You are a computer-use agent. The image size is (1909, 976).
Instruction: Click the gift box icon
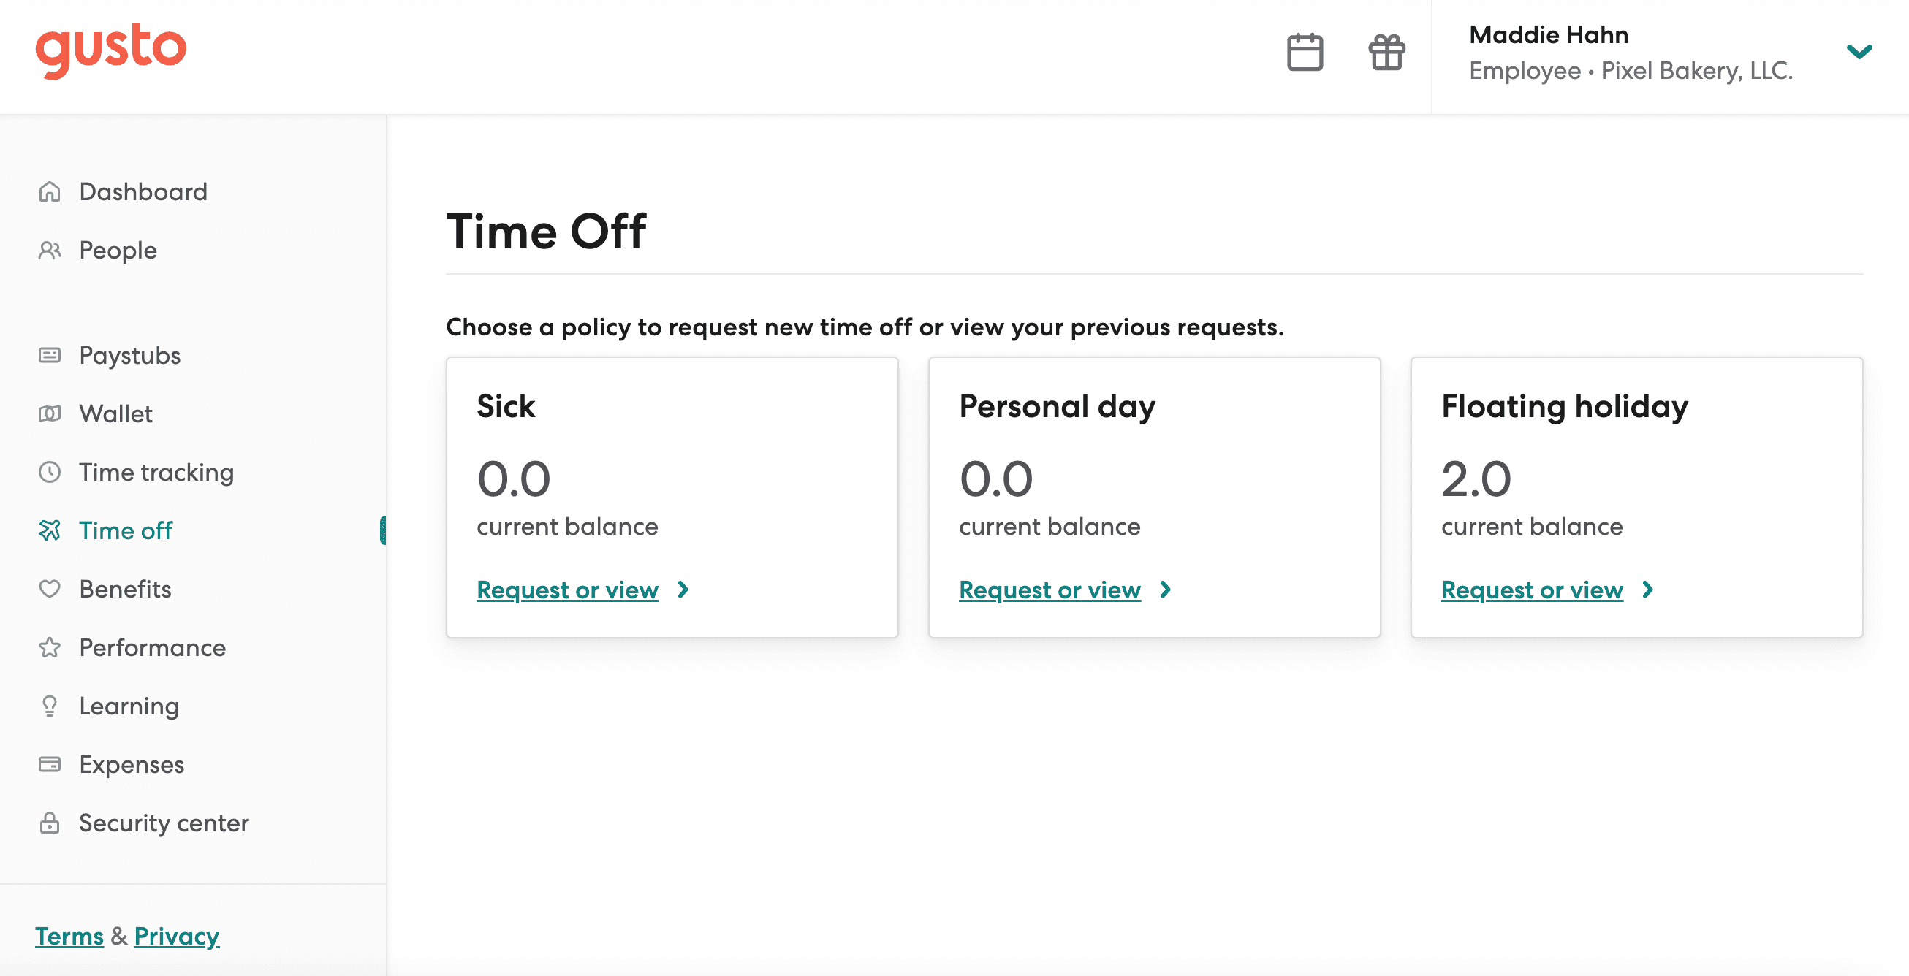pyautogui.click(x=1386, y=52)
